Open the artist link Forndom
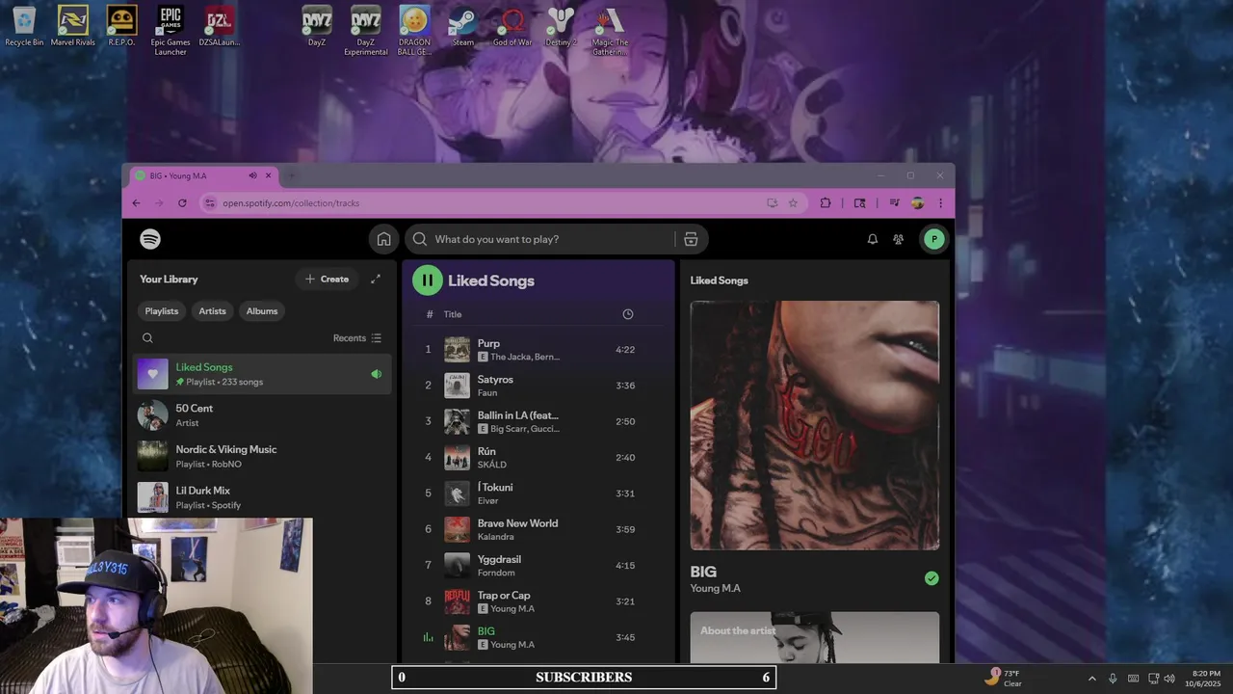This screenshot has width=1233, height=694. [x=496, y=573]
